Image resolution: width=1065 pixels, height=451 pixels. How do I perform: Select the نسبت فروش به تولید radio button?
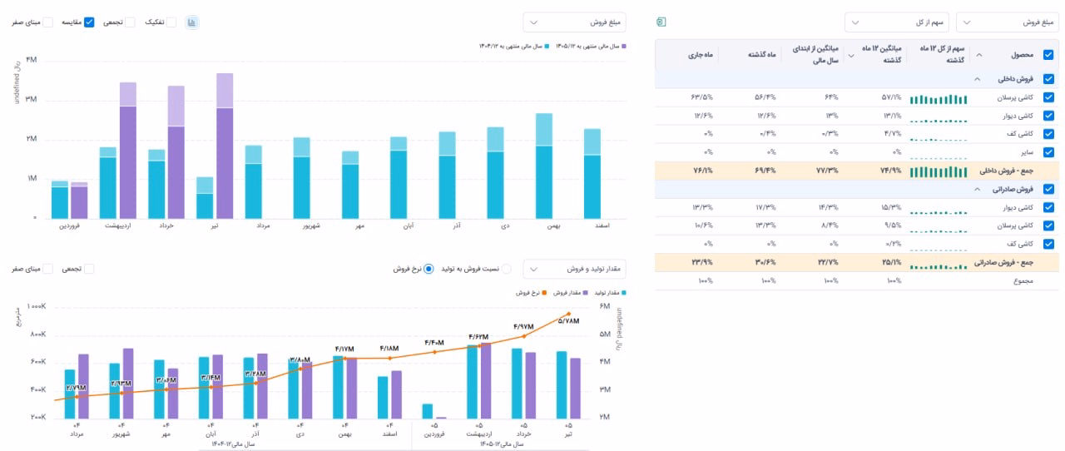(x=506, y=269)
